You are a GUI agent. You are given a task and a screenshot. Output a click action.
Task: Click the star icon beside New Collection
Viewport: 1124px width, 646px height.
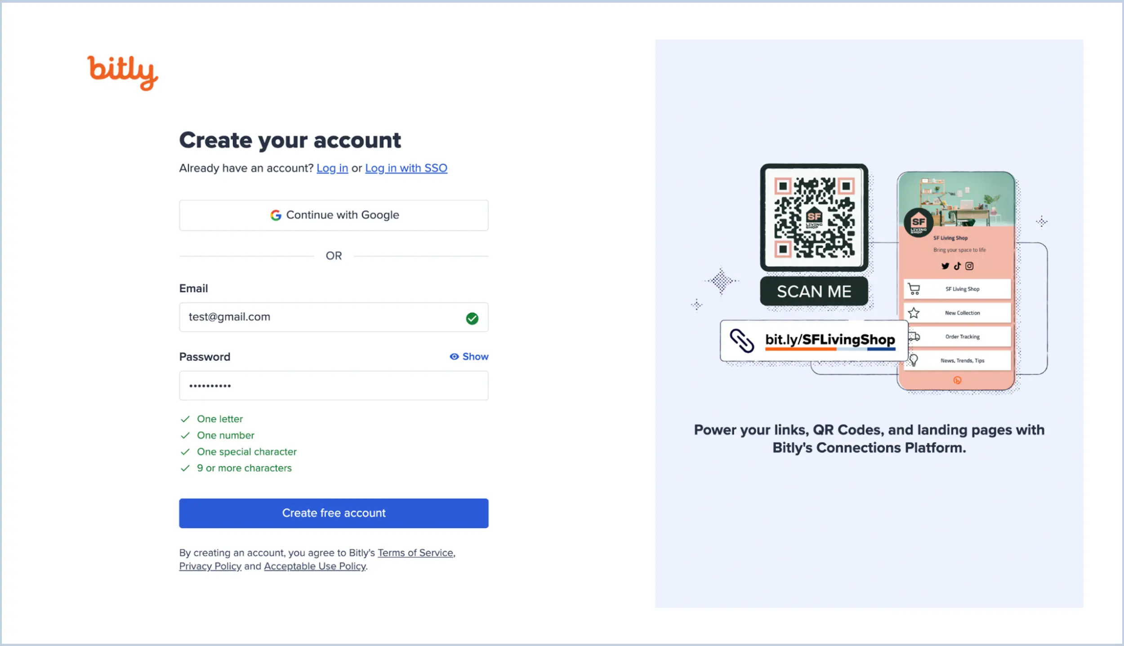pos(914,313)
